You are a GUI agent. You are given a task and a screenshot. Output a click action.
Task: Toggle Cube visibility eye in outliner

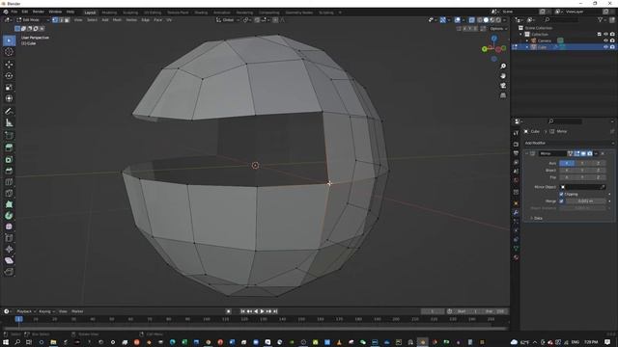[x=605, y=47]
